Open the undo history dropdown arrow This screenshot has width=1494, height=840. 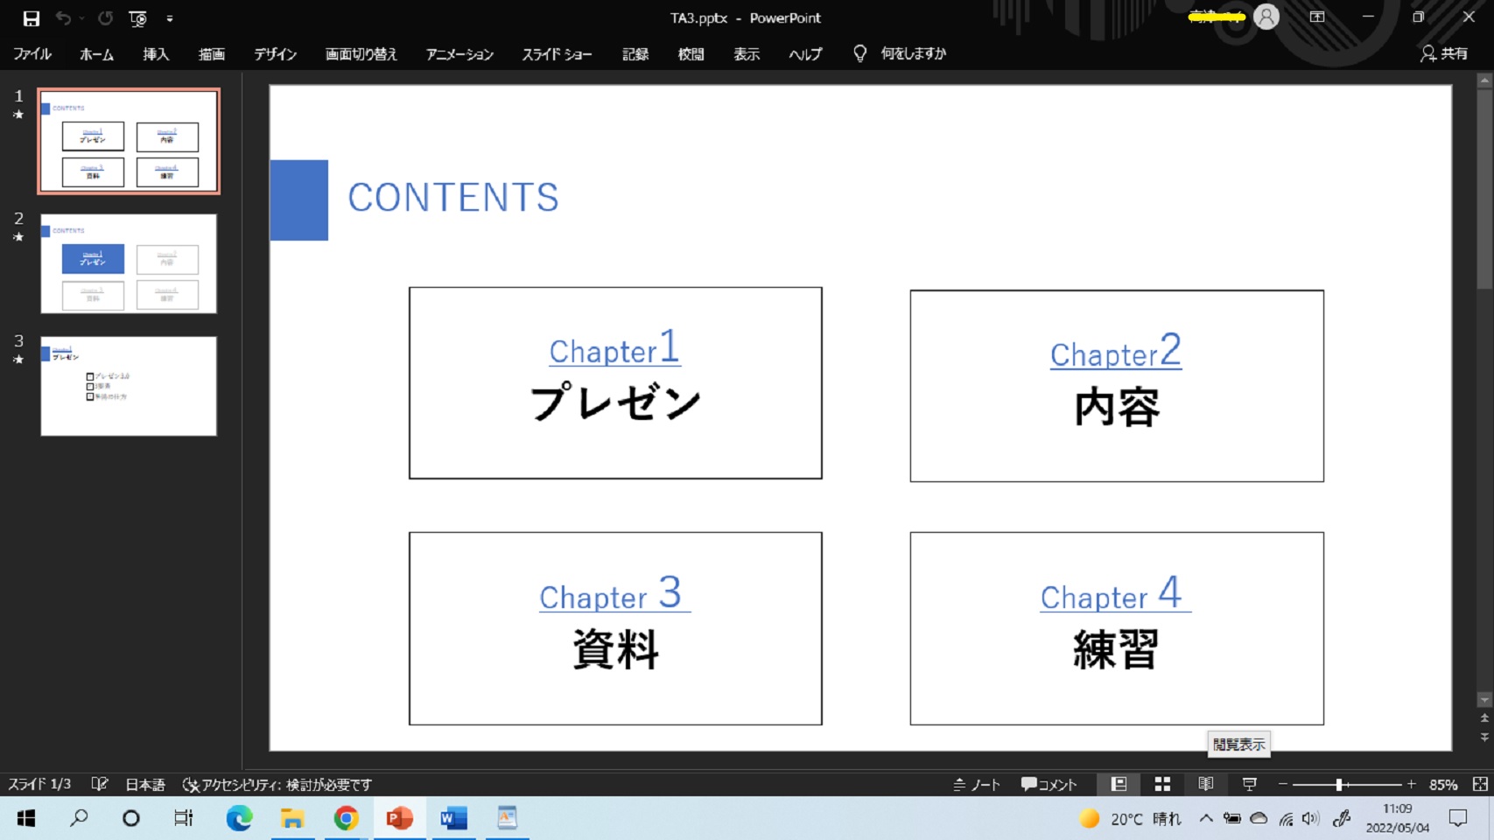coord(81,18)
